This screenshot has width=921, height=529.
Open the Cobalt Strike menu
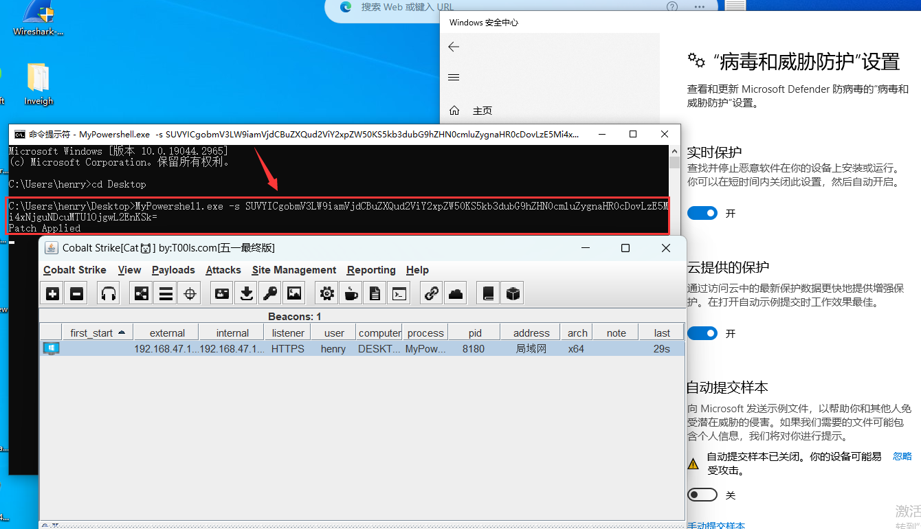[x=75, y=270]
